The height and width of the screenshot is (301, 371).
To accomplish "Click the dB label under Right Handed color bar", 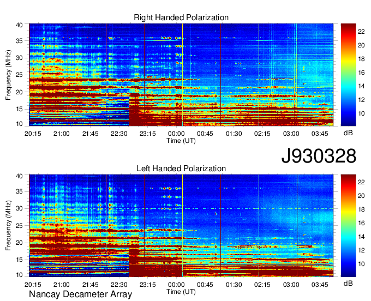I will (x=348, y=133).
